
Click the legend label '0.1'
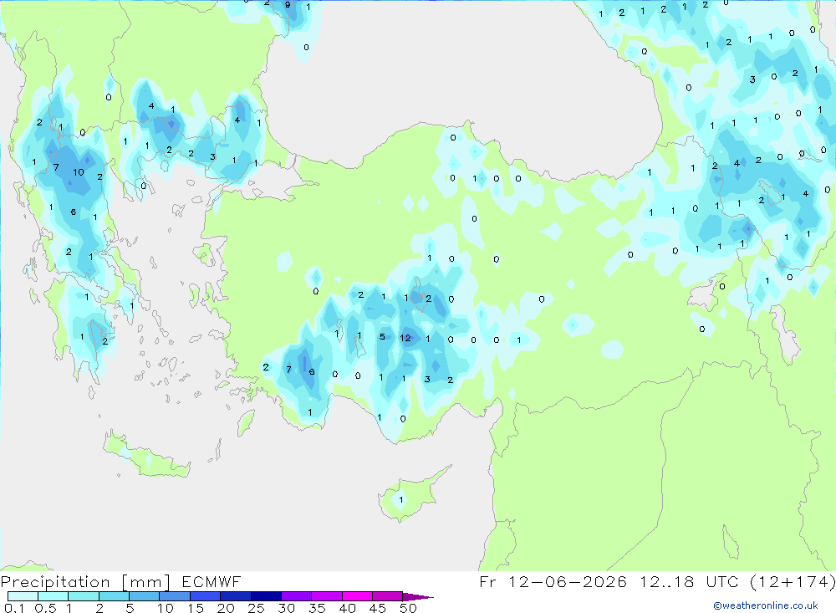click(14, 608)
